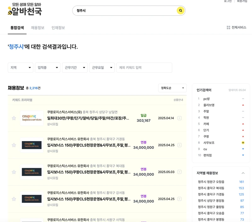The image size is (252, 222).
Task: Toggle the bookmark star on the 가경동 listing
Action: (14, 145)
